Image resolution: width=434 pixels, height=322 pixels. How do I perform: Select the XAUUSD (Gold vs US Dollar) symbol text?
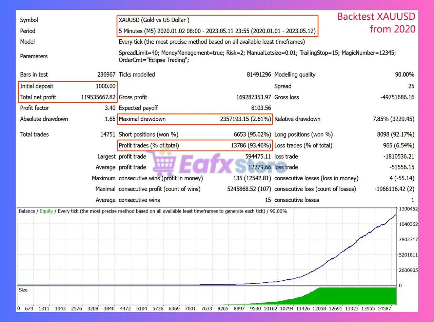coord(154,20)
